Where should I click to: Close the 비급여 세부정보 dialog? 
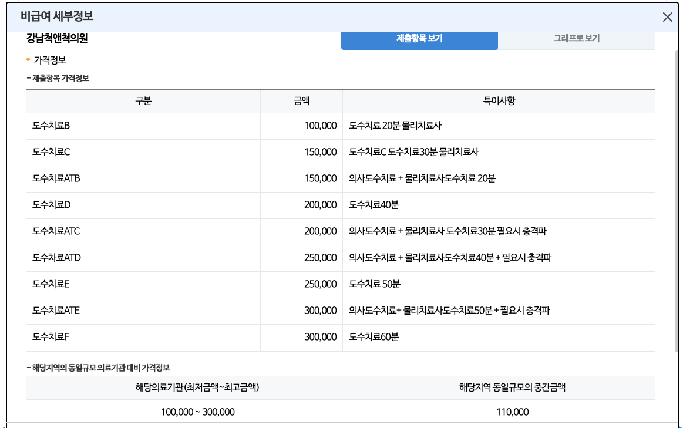tap(667, 17)
